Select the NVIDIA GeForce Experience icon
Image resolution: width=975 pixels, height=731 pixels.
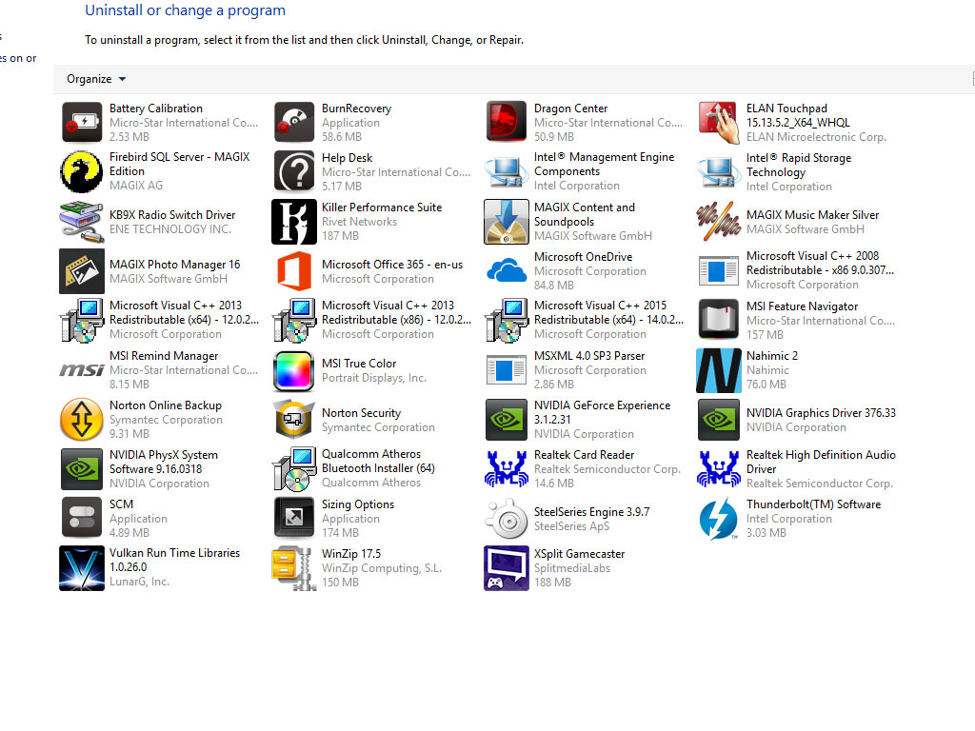(x=507, y=419)
